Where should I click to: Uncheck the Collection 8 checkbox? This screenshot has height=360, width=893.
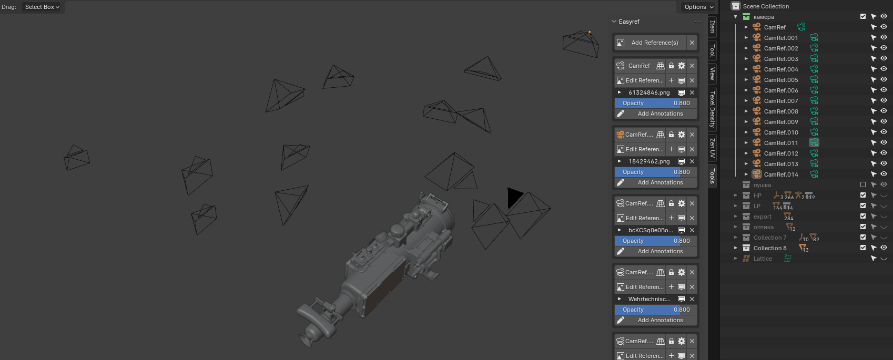[x=863, y=248]
